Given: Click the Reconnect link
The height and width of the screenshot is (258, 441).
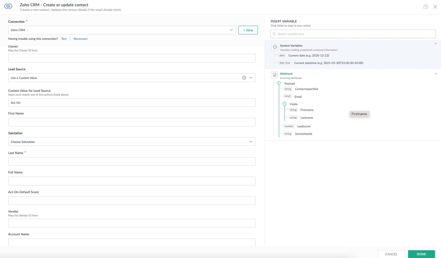Looking at the screenshot, I should (x=80, y=39).
